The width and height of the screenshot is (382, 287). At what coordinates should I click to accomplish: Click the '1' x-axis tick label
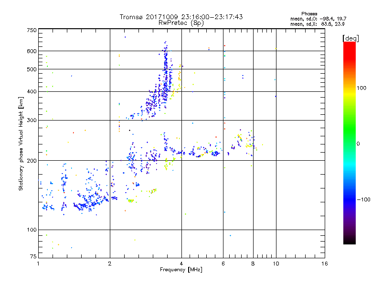tap(38, 264)
